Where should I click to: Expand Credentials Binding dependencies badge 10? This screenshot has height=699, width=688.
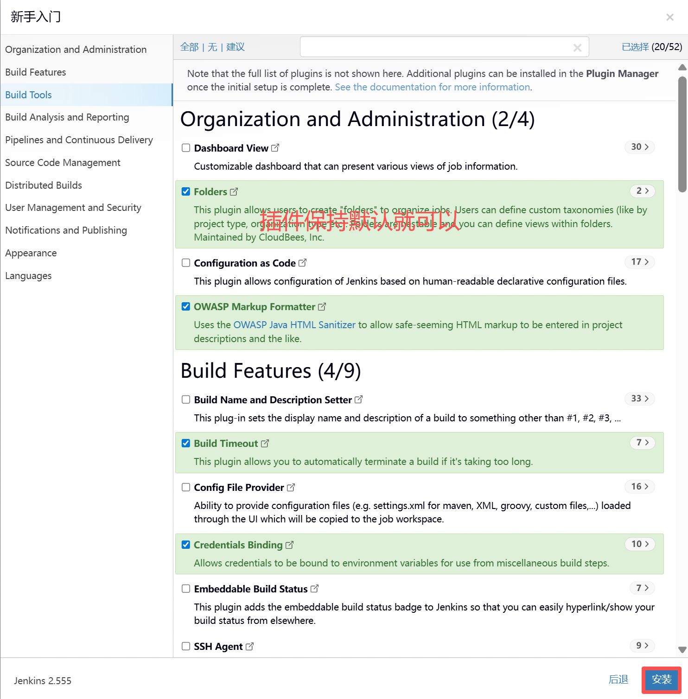pyautogui.click(x=640, y=544)
